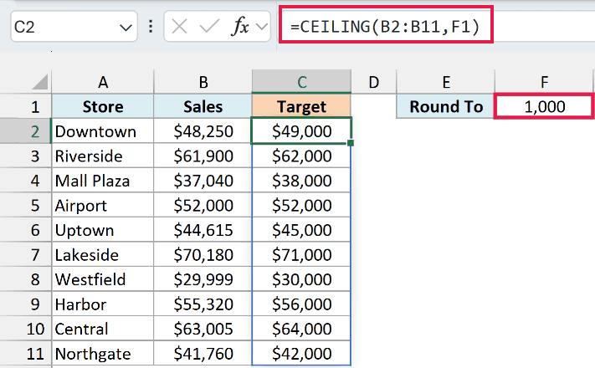Select the Airport cell
The image size is (595, 368).
point(103,205)
